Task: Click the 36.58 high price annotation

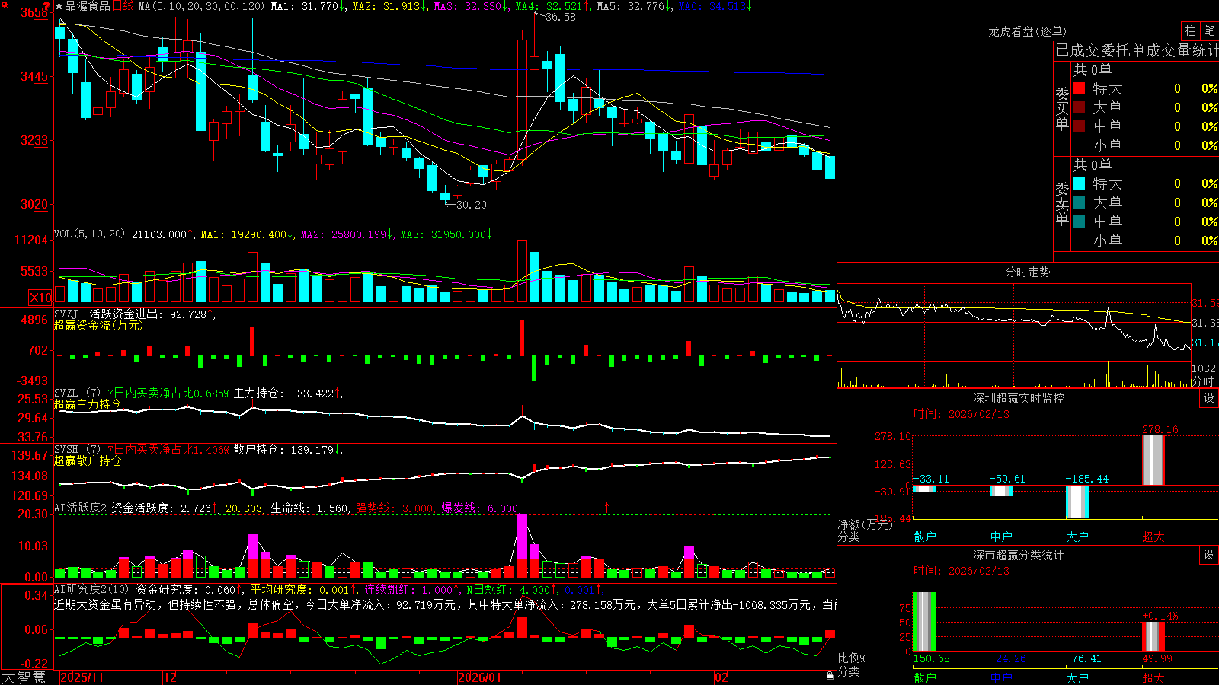Action: [x=561, y=17]
